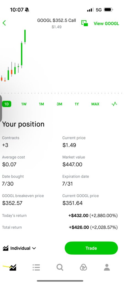
Task: Show the MAX chart range
Action: click(x=95, y=104)
